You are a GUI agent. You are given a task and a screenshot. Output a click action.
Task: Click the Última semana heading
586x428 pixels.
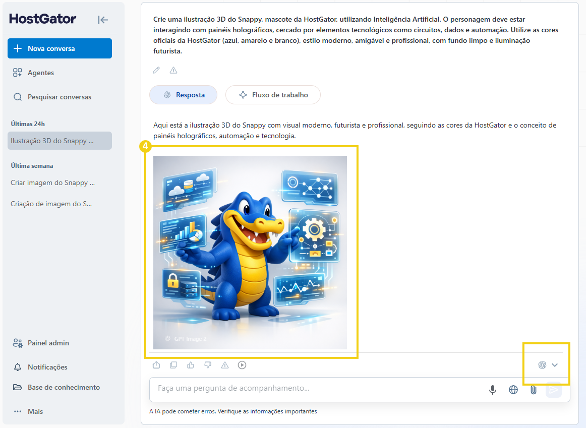32,166
